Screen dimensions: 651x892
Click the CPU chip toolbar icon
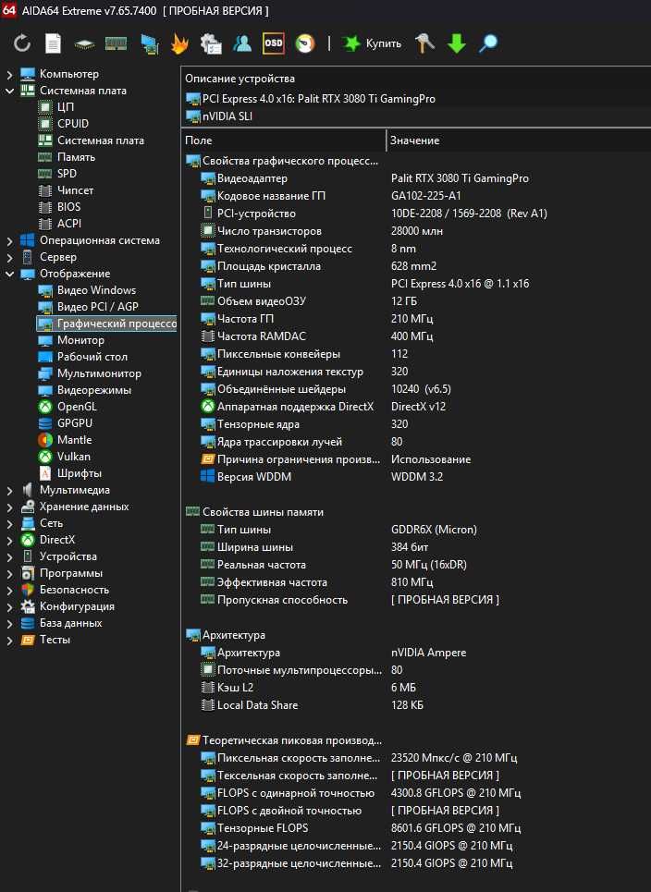84,43
